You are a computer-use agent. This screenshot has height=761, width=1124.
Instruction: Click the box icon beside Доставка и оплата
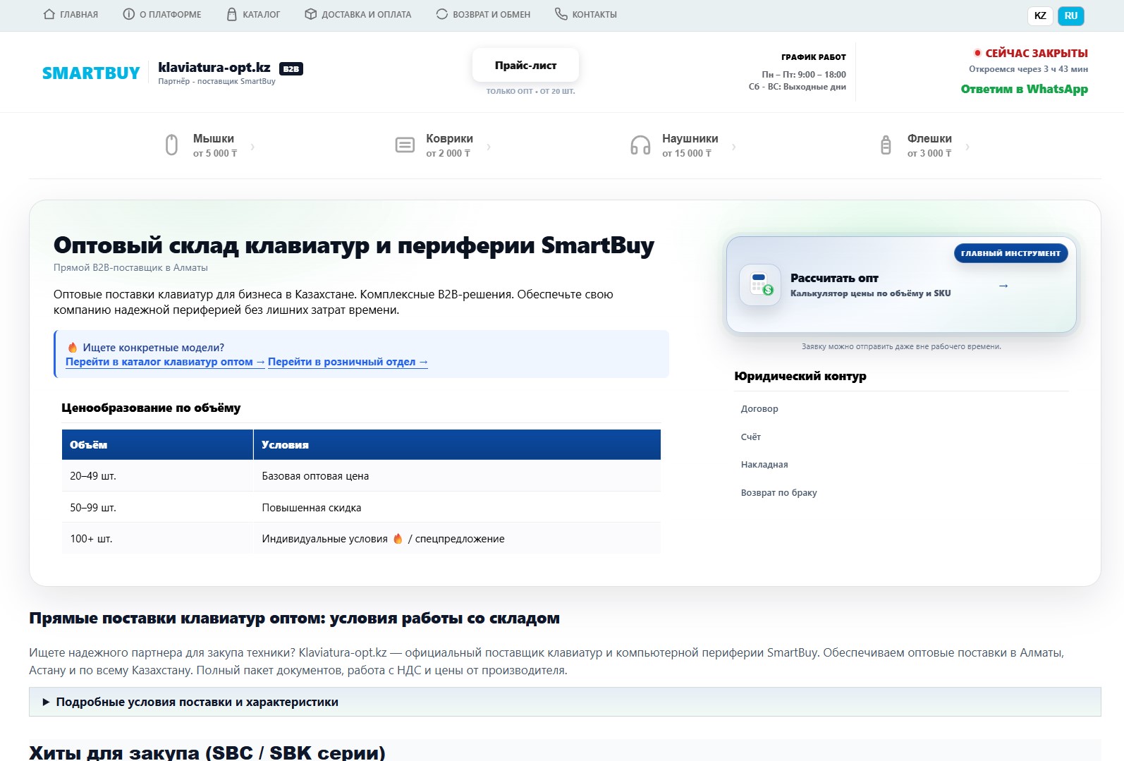point(310,14)
